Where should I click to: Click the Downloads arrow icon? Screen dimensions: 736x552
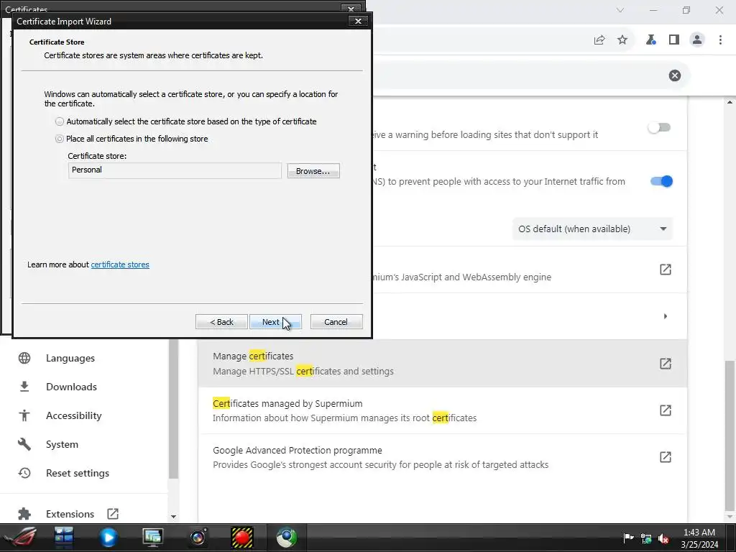point(24,387)
